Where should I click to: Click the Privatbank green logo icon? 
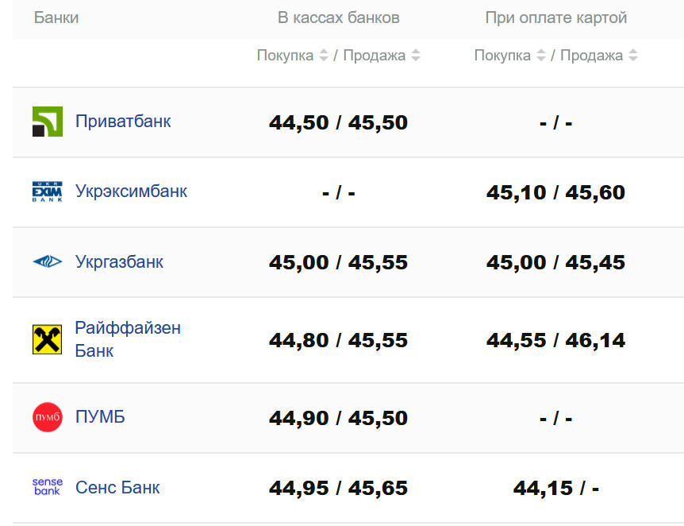pyautogui.click(x=48, y=122)
